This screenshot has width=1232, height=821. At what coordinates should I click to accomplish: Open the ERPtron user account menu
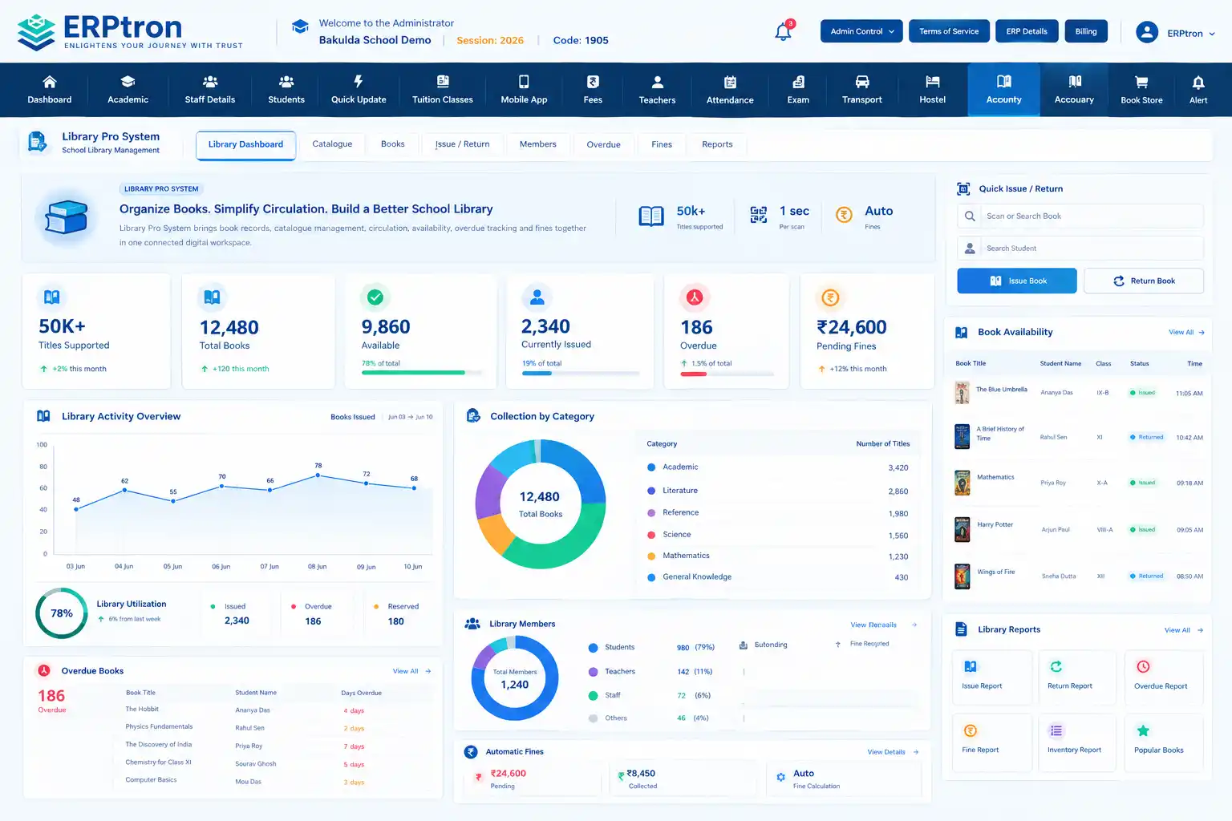(1175, 33)
